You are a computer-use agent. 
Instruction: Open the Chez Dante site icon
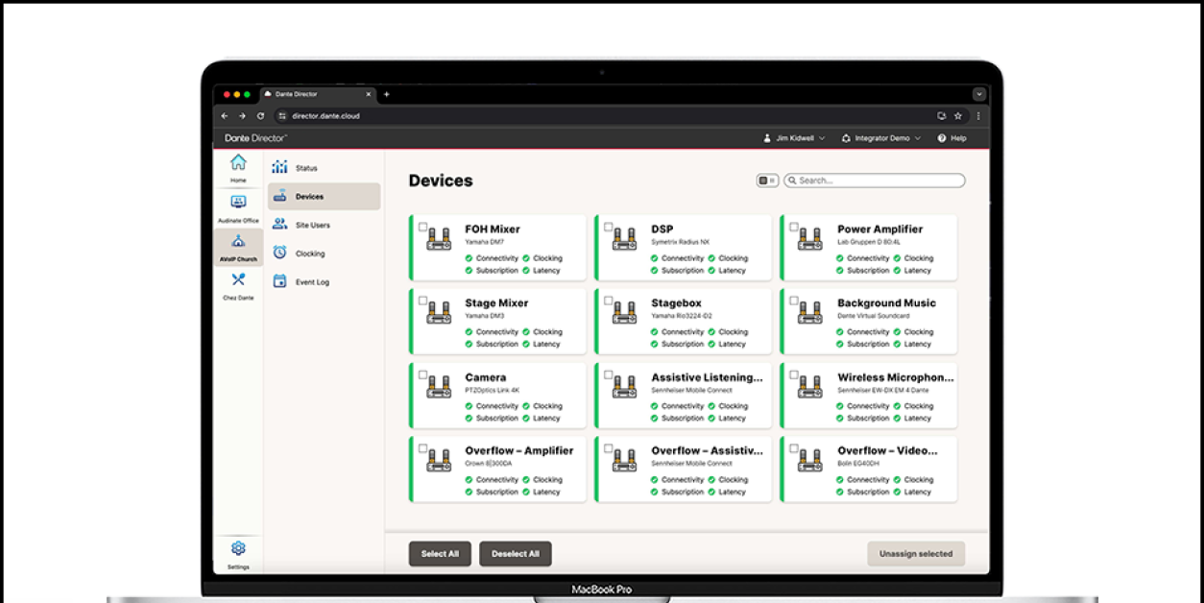(x=238, y=281)
